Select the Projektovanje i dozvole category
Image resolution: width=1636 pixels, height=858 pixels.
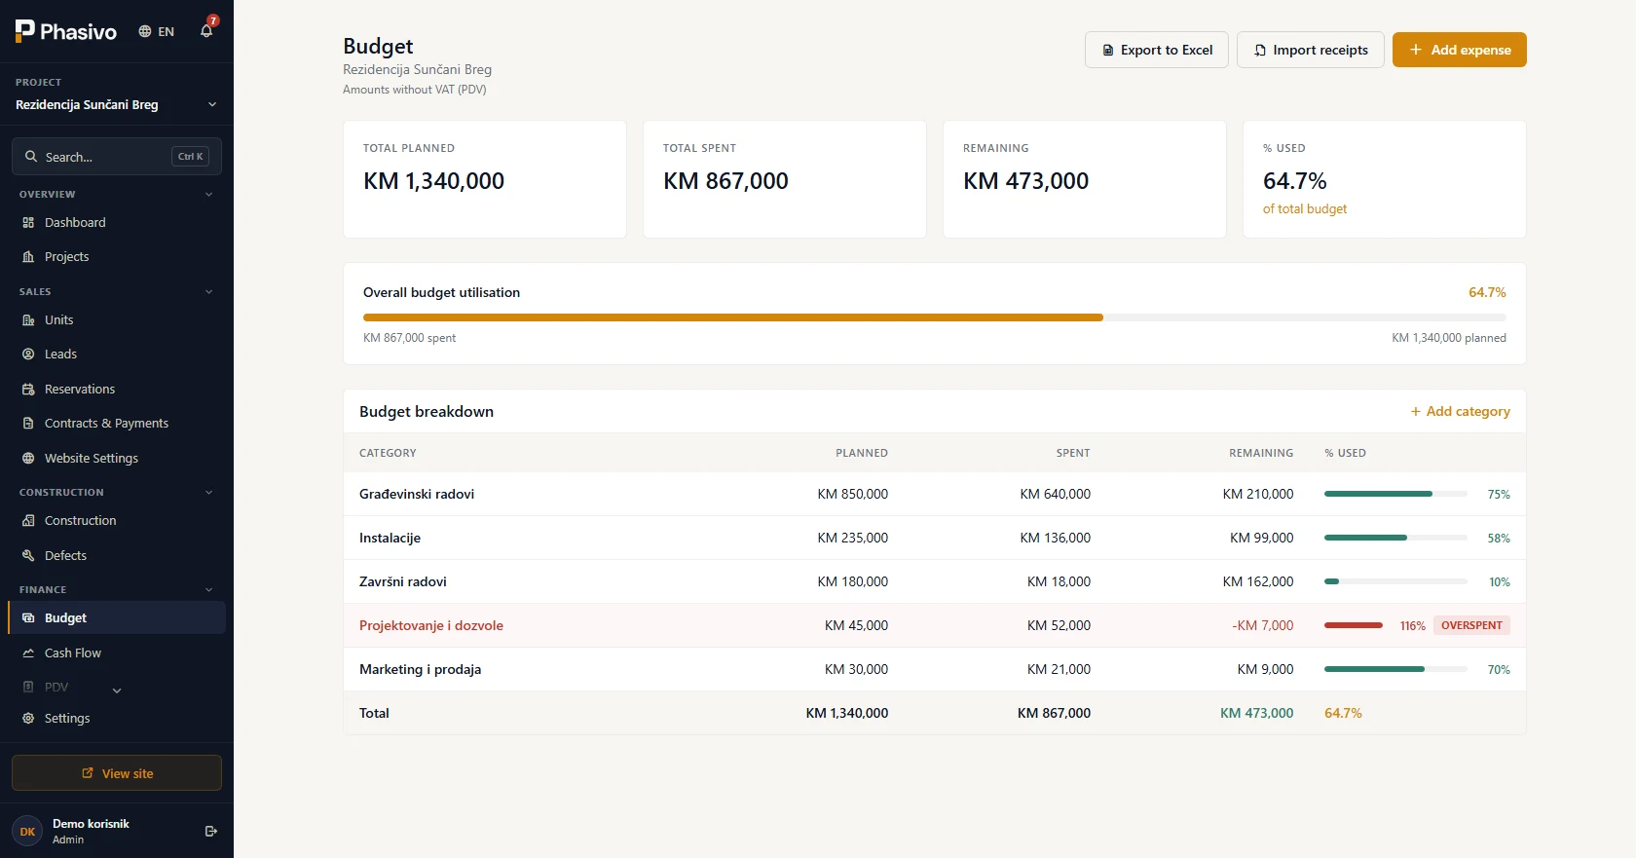click(x=431, y=625)
